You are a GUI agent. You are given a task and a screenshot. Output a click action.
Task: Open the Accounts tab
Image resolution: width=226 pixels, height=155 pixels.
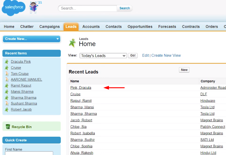[x=91, y=27]
